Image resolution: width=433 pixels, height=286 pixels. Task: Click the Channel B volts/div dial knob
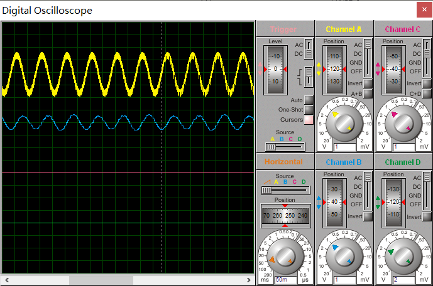pyautogui.click(x=344, y=257)
